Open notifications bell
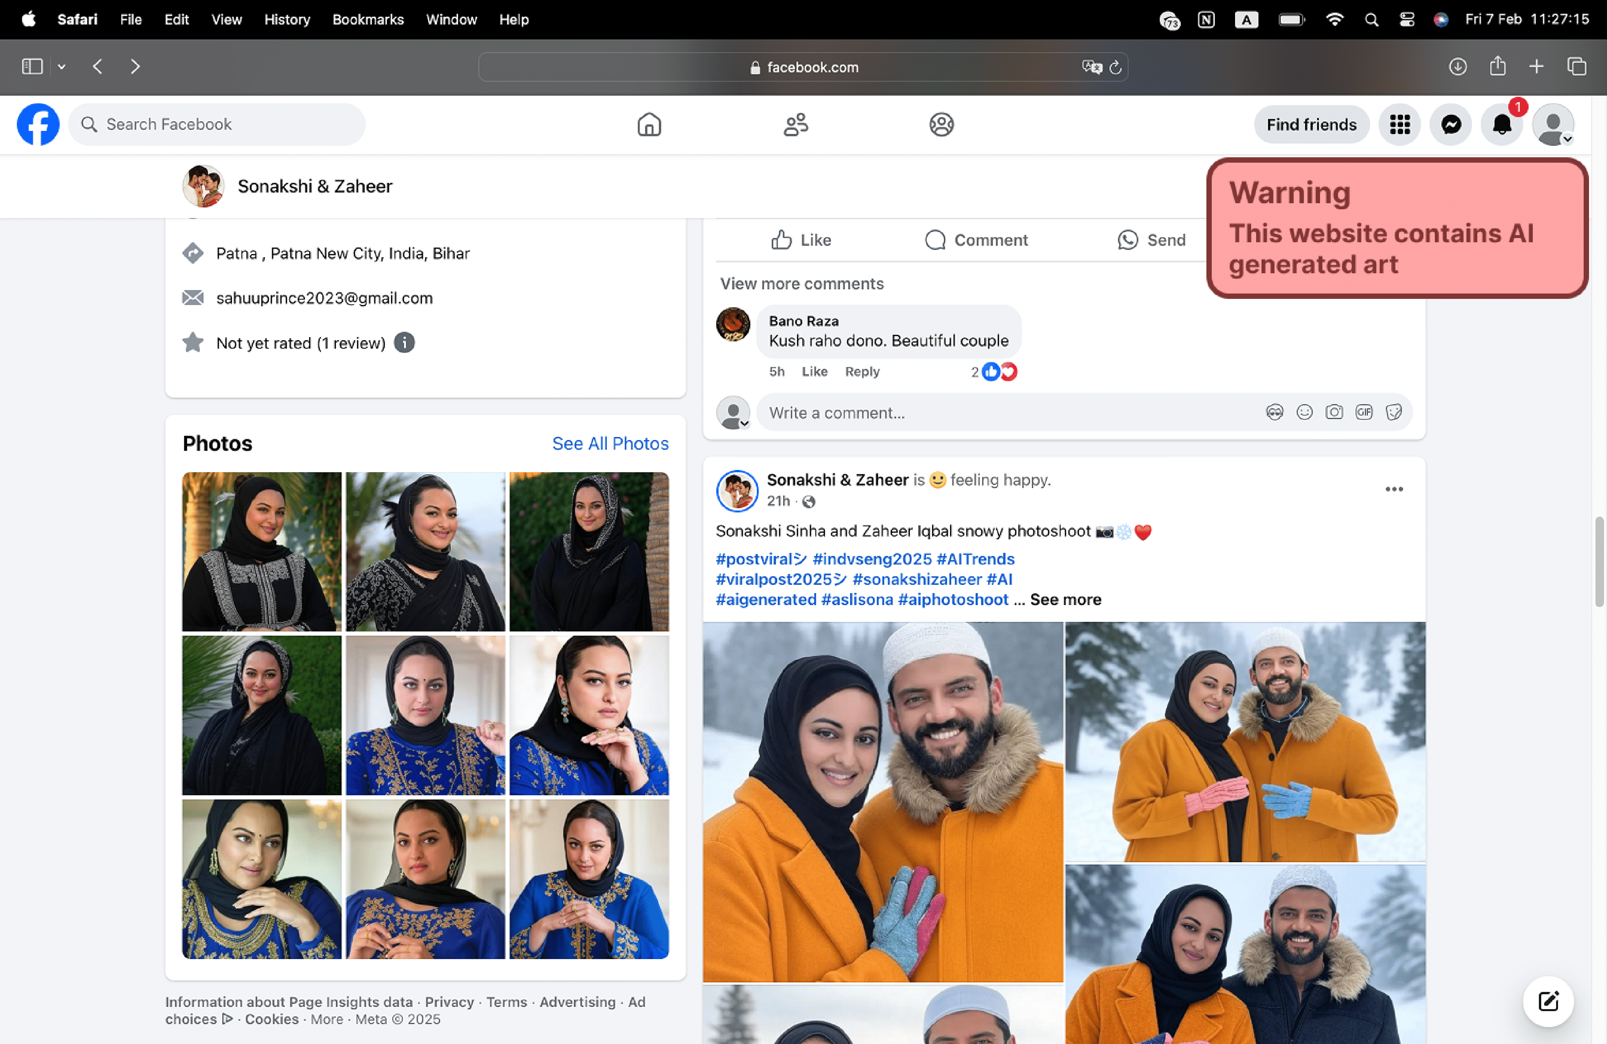 tap(1501, 124)
